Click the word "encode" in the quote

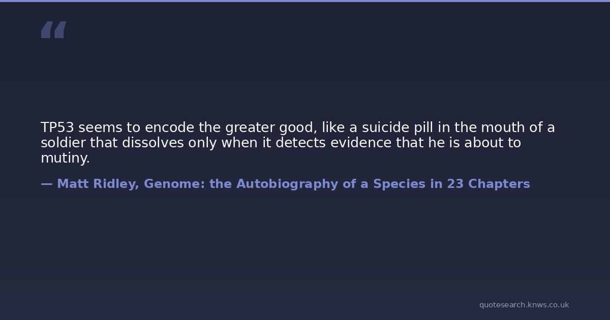169,128
